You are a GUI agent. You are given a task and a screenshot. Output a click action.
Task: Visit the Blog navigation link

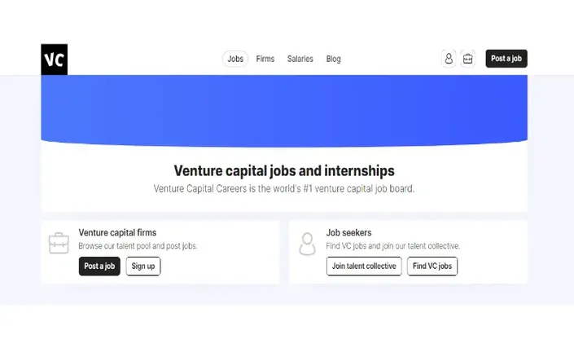point(333,59)
